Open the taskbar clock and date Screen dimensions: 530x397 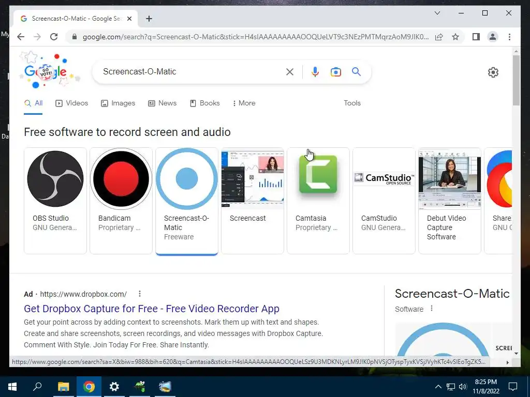point(485,387)
